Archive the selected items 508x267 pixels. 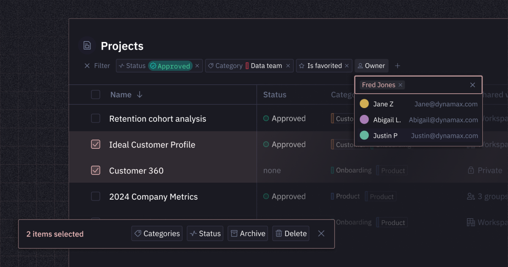coord(248,234)
